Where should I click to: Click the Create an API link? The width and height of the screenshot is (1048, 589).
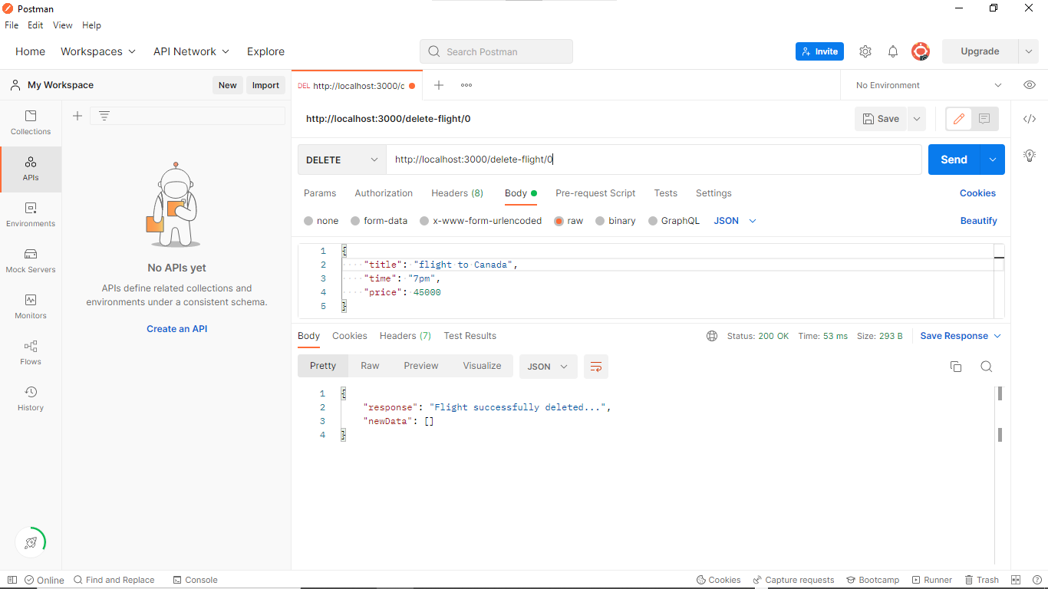click(177, 329)
